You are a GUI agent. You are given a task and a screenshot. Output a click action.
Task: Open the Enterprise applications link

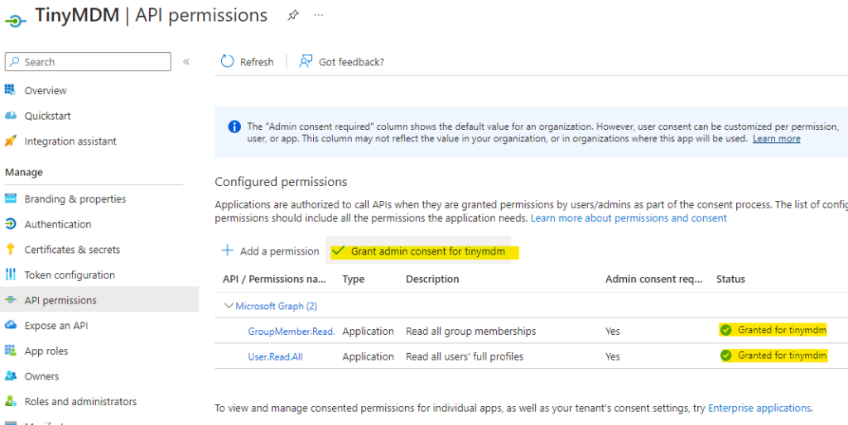point(759,408)
